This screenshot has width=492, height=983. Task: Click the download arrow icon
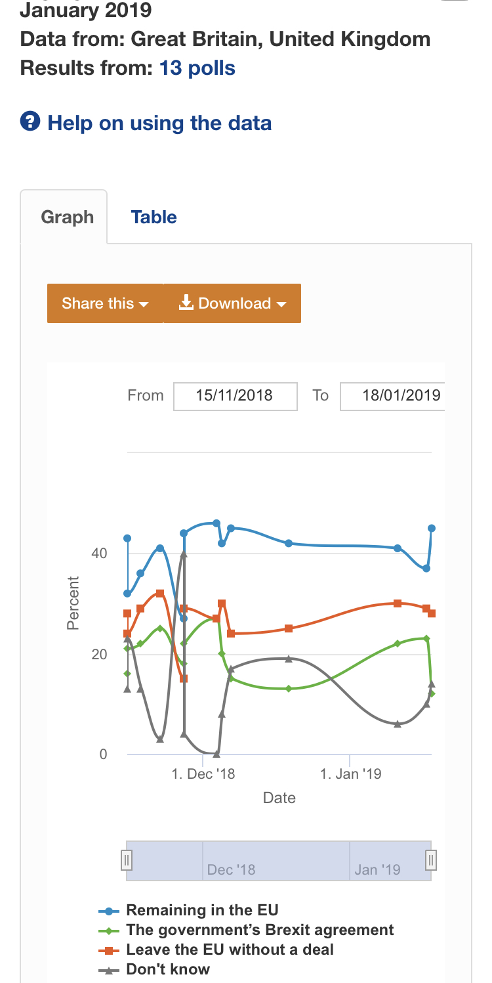(x=186, y=303)
